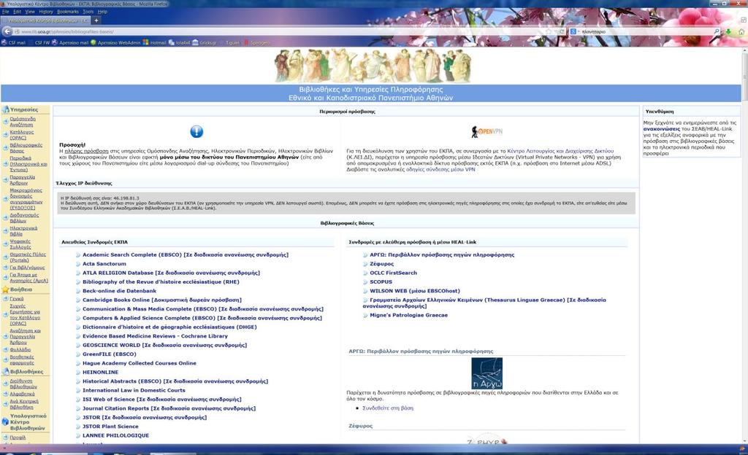
Task: Click the search magnifier in the search box
Action: click(717, 31)
